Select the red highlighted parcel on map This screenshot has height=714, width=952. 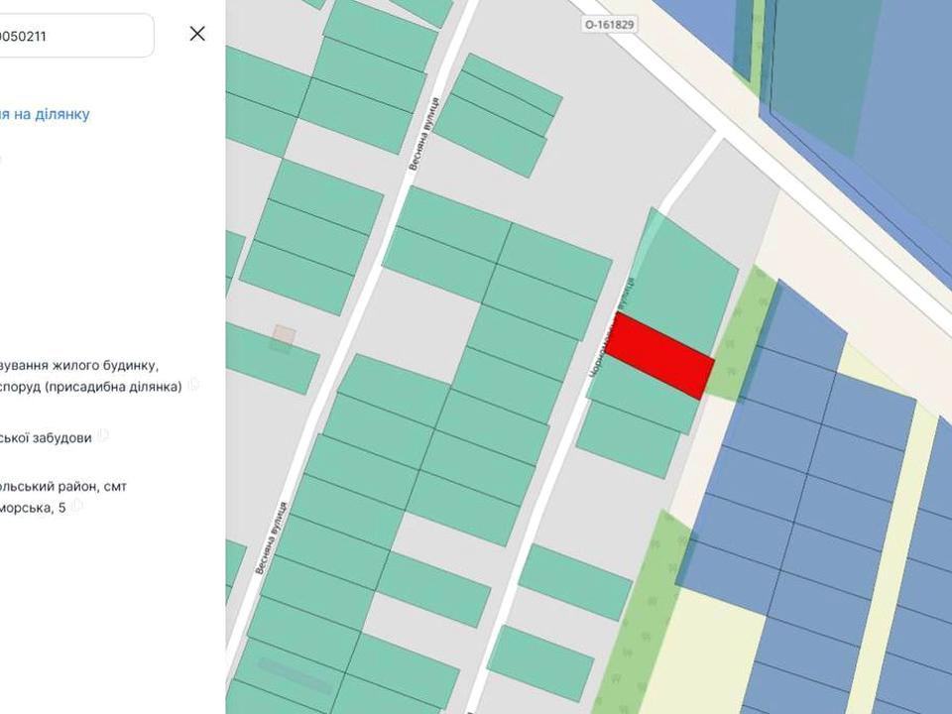click(x=659, y=356)
